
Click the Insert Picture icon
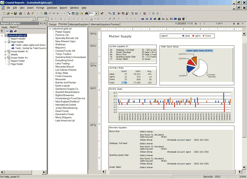[x=175, y=19]
